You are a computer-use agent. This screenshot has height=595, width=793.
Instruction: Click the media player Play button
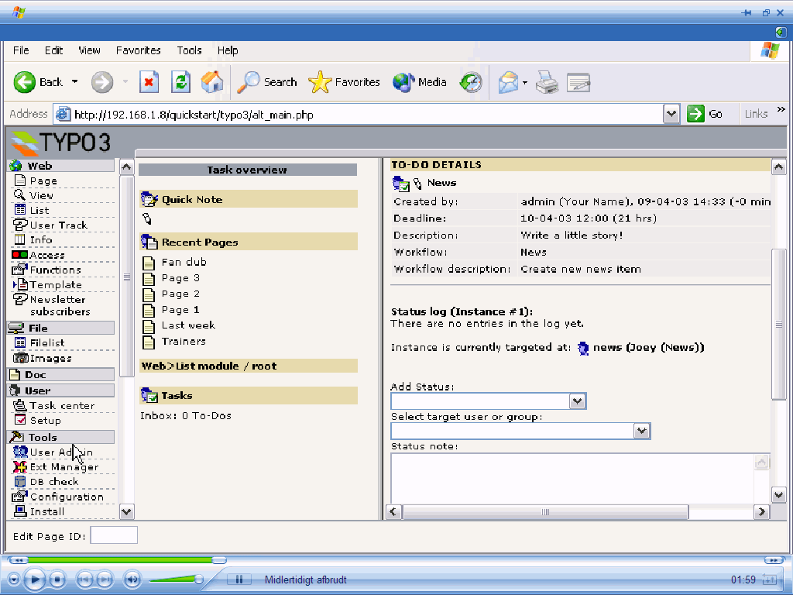coord(34,580)
